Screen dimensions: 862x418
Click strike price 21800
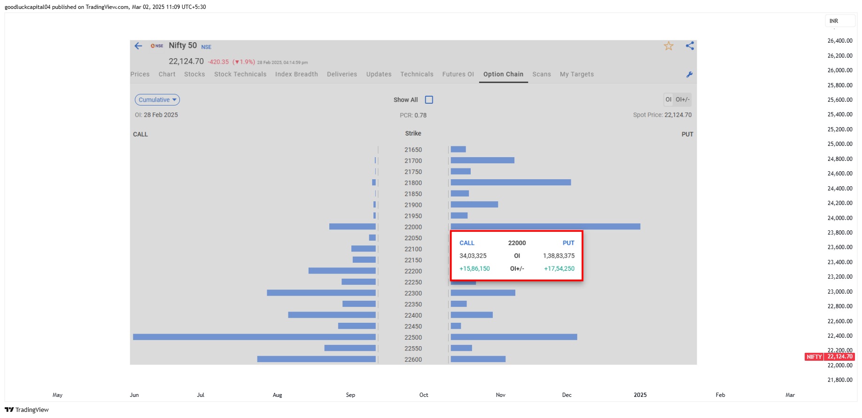(413, 183)
